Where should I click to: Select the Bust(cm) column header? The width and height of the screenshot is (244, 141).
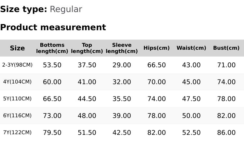coord(226,48)
